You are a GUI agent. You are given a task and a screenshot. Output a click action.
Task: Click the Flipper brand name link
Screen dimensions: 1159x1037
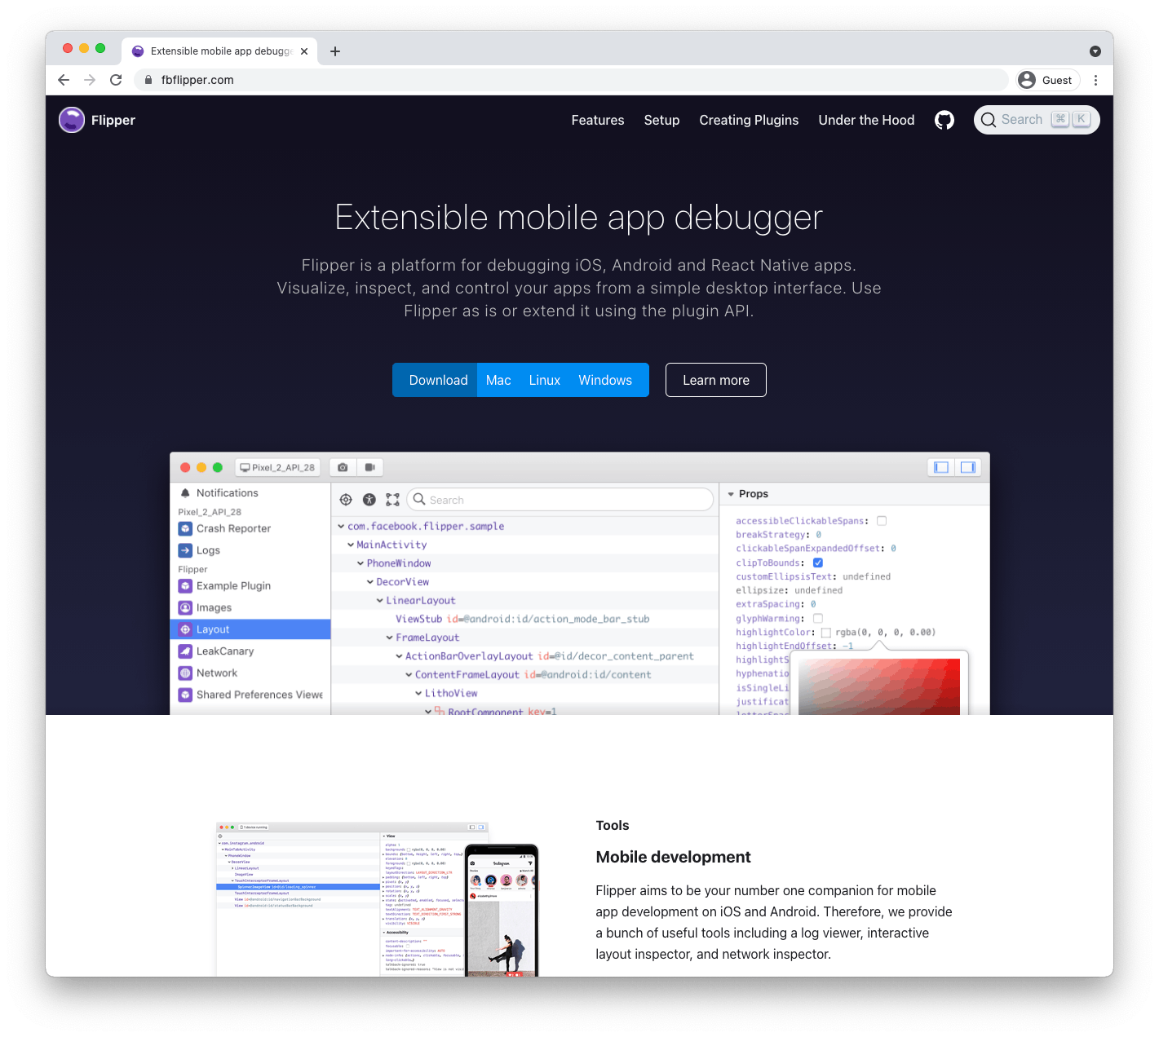tap(113, 120)
